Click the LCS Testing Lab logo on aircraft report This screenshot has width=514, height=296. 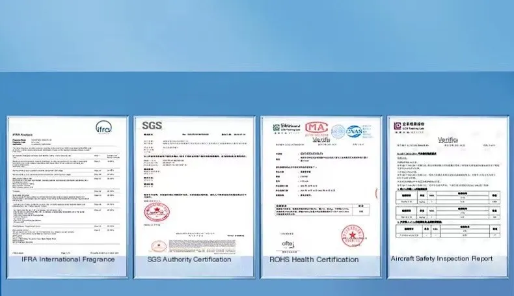[x=409, y=126]
